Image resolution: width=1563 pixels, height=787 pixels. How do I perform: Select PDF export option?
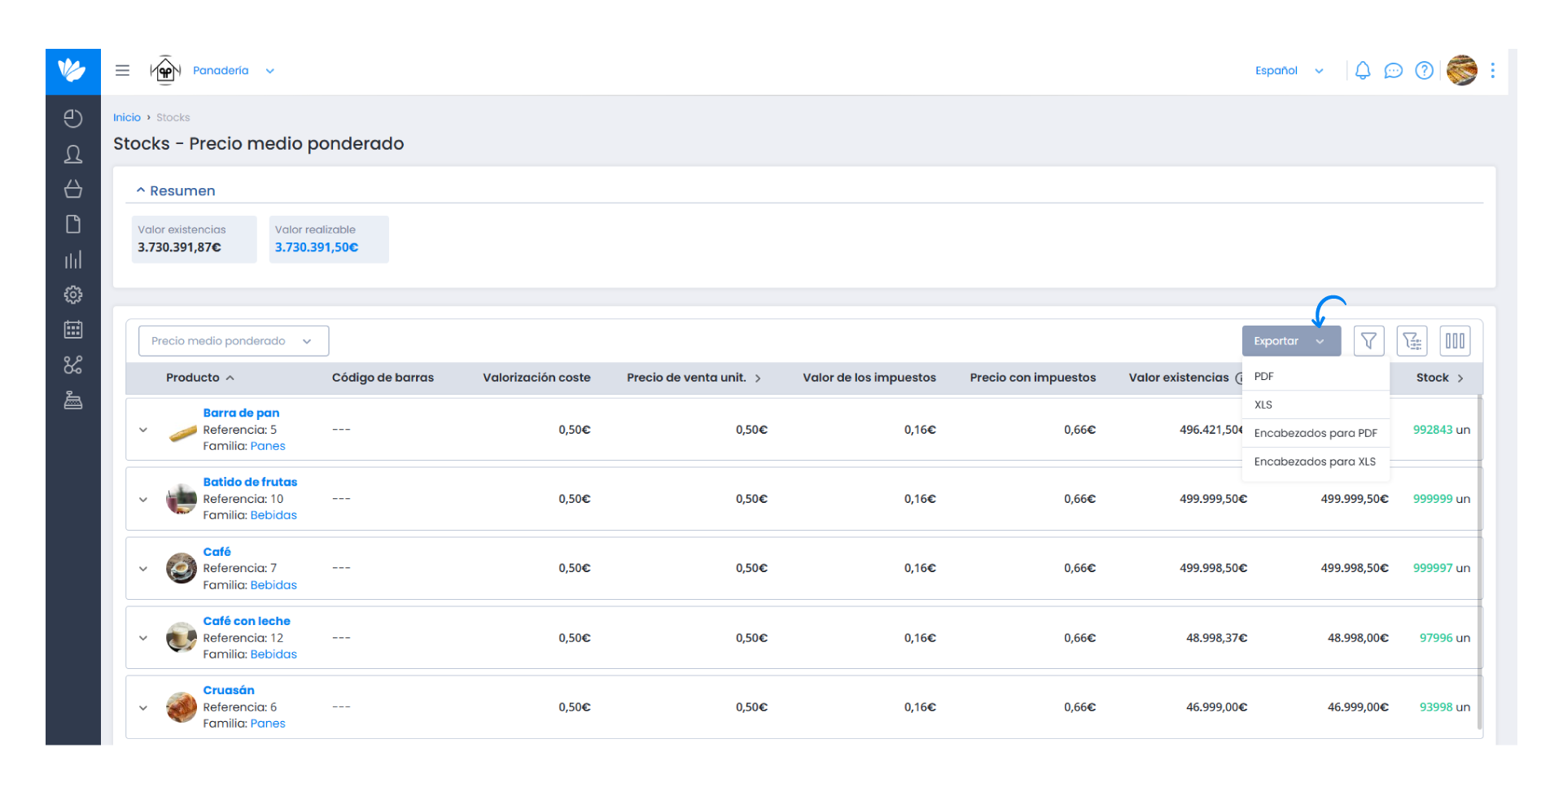[x=1316, y=377]
